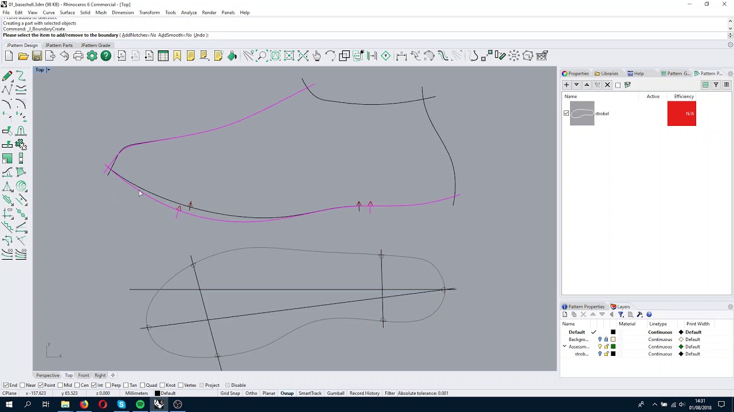Click the green spreadsheet table icon
Image resolution: width=734 pixels, height=412 pixels.
point(163,56)
